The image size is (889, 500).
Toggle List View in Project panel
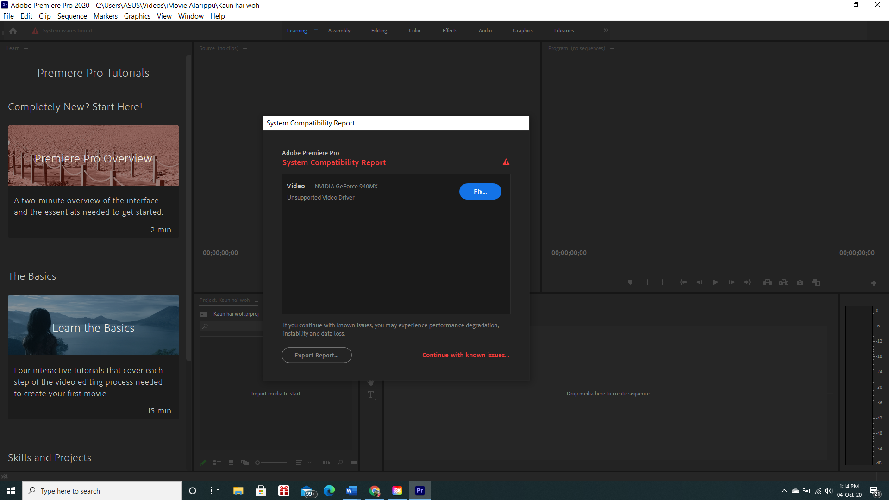pos(217,462)
